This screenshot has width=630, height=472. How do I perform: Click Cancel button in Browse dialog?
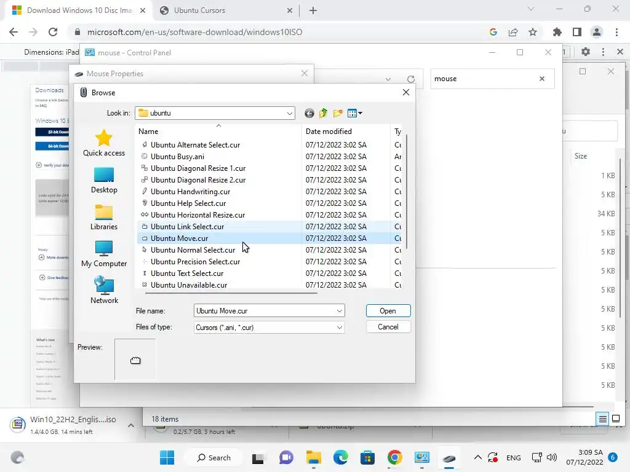point(388,327)
